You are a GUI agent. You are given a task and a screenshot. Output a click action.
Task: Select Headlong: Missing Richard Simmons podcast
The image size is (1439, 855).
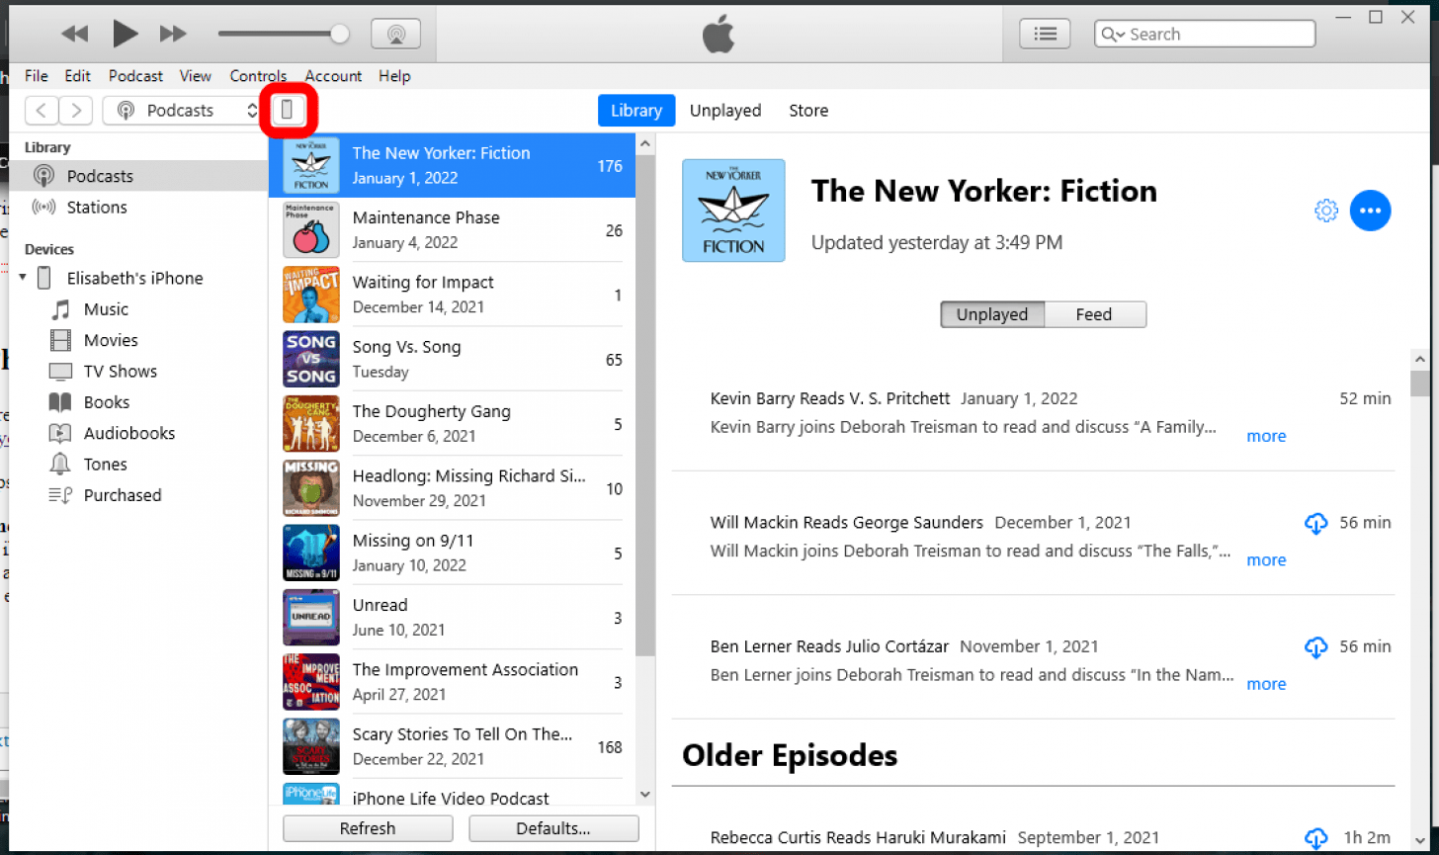(x=452, y=487)
